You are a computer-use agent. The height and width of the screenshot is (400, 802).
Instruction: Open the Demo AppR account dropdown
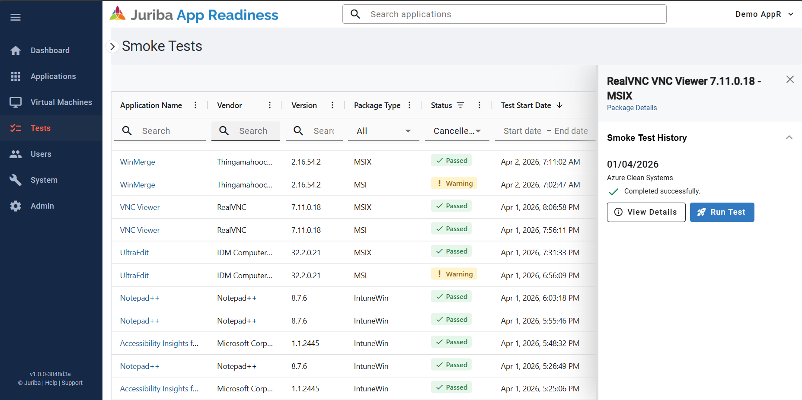(764, 14)
